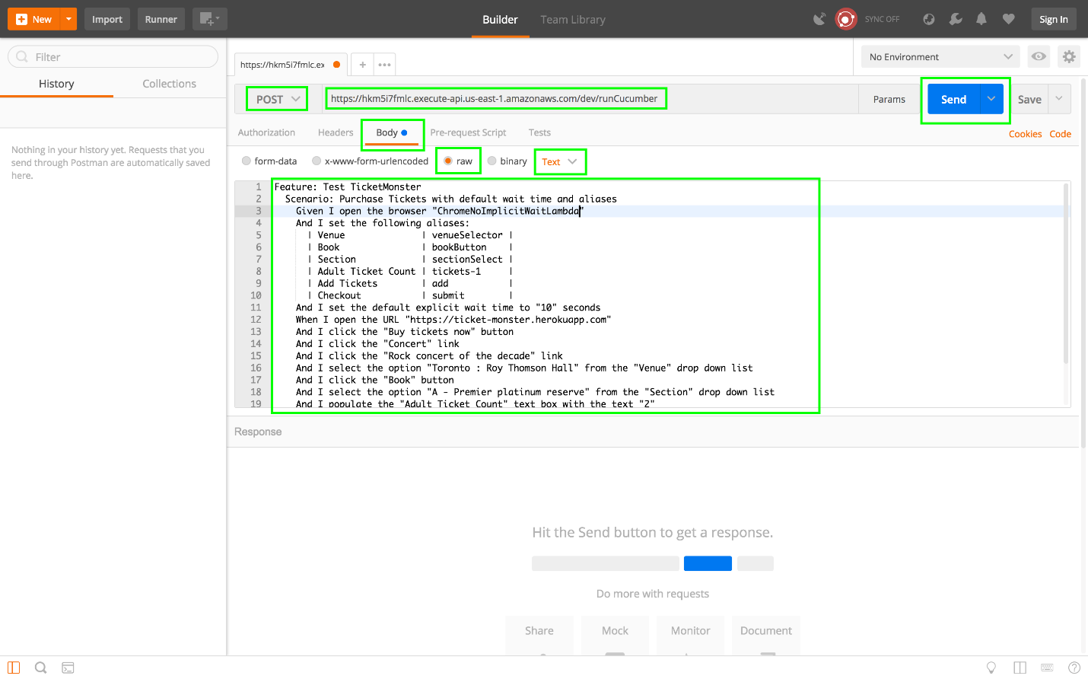Open environment quick look eye icon
This screenshot has width=1088, height=679.
click(1039, 56)
